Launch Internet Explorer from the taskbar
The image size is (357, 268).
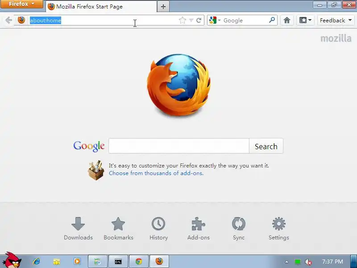(x=37, y=261)
